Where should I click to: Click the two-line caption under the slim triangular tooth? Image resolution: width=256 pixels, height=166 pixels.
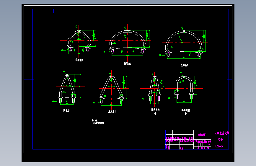155,111
